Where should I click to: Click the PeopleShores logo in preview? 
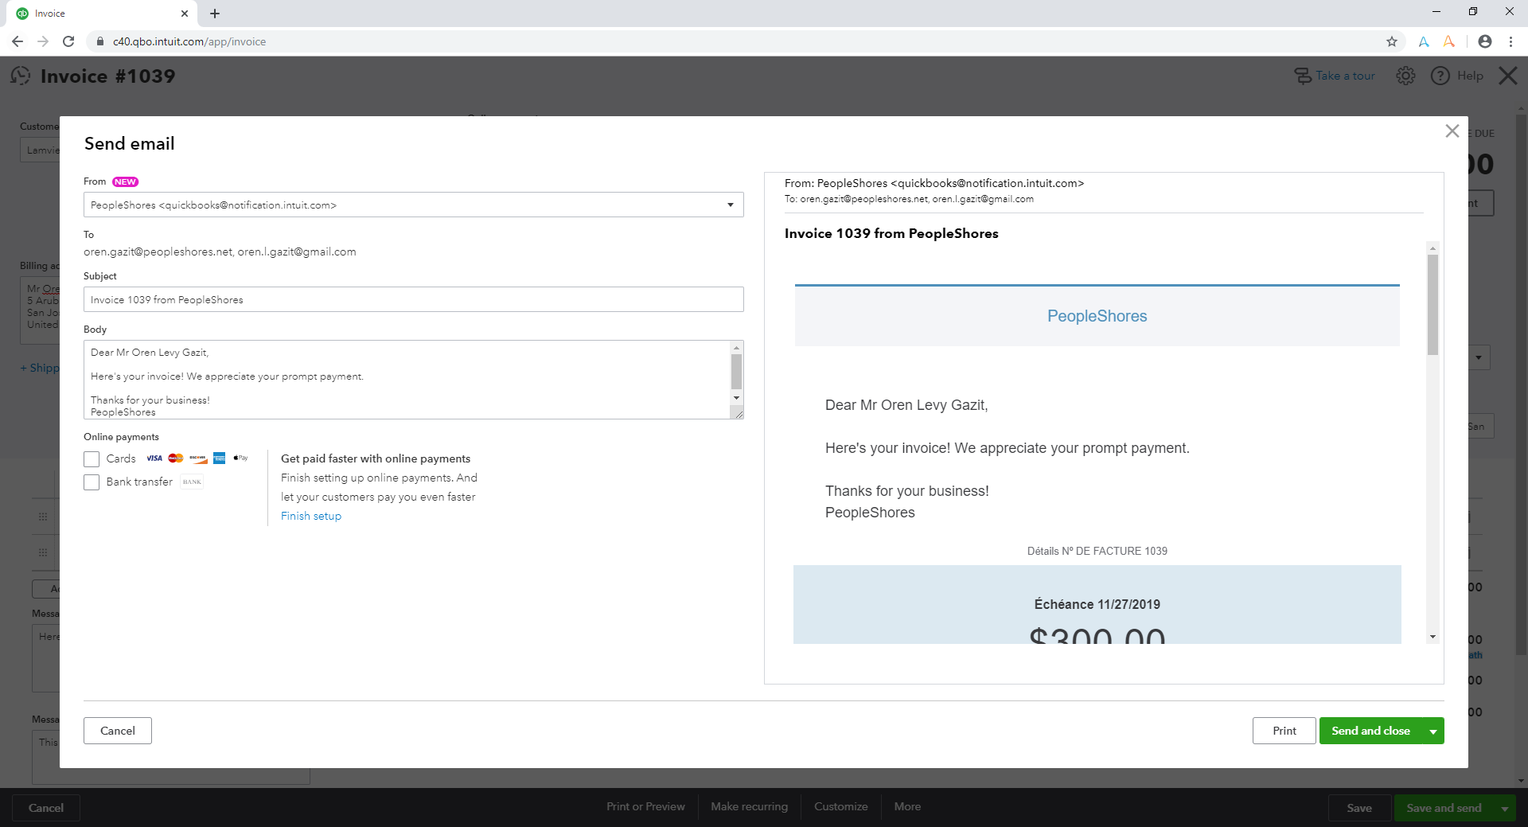[1097, 316]
